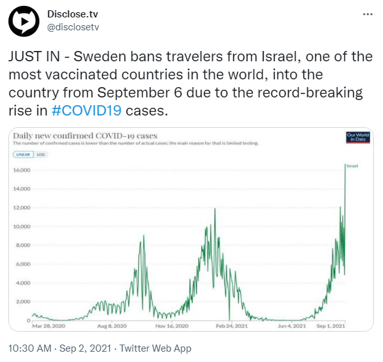Click the chart subtitle about limited testing
383x362 pixels.
click(x=136, y=143)
